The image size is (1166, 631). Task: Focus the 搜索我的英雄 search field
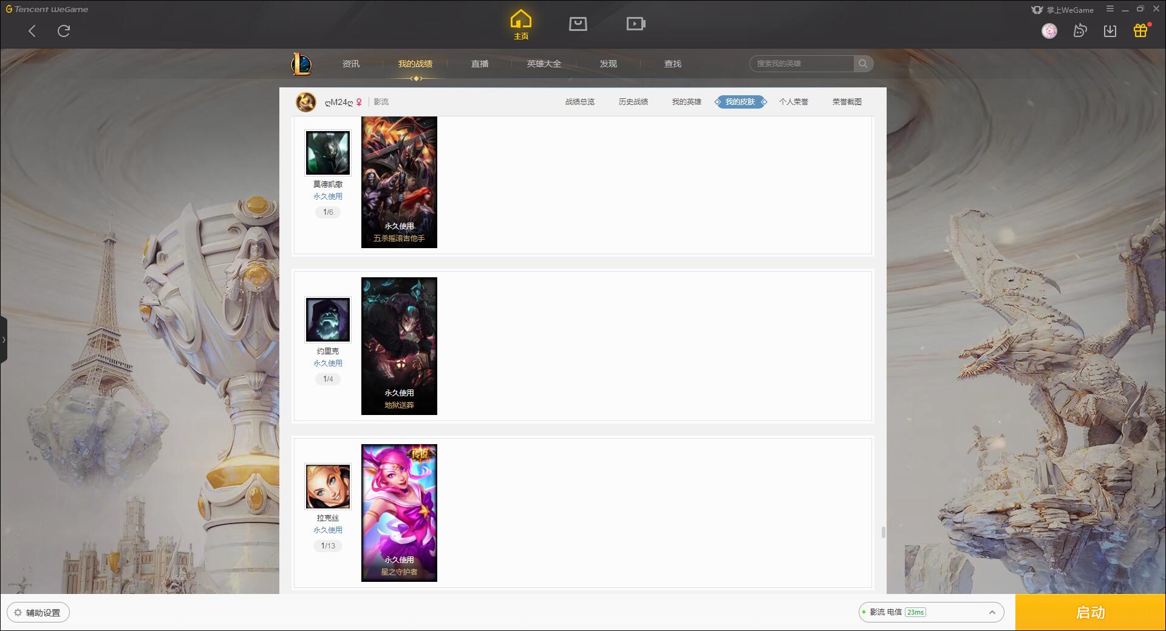click(x=802, y=64)
